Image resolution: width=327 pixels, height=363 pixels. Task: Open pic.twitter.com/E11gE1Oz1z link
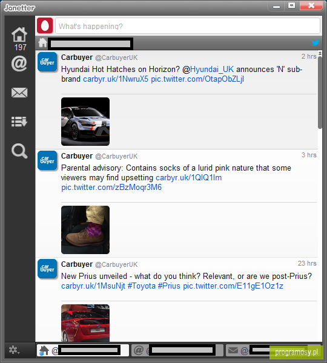233,286
